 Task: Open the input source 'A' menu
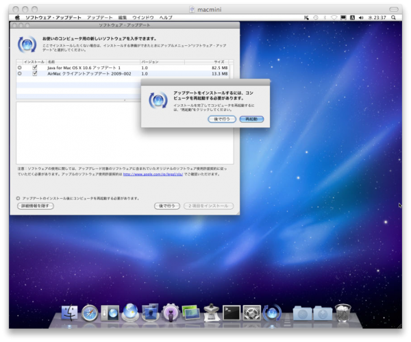pyautogui.click(x=353, y=18)
